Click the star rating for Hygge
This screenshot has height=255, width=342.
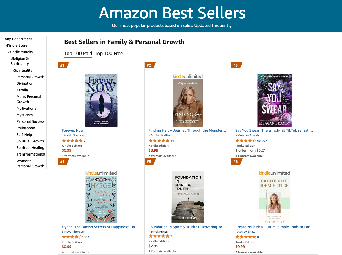(72, 237)
